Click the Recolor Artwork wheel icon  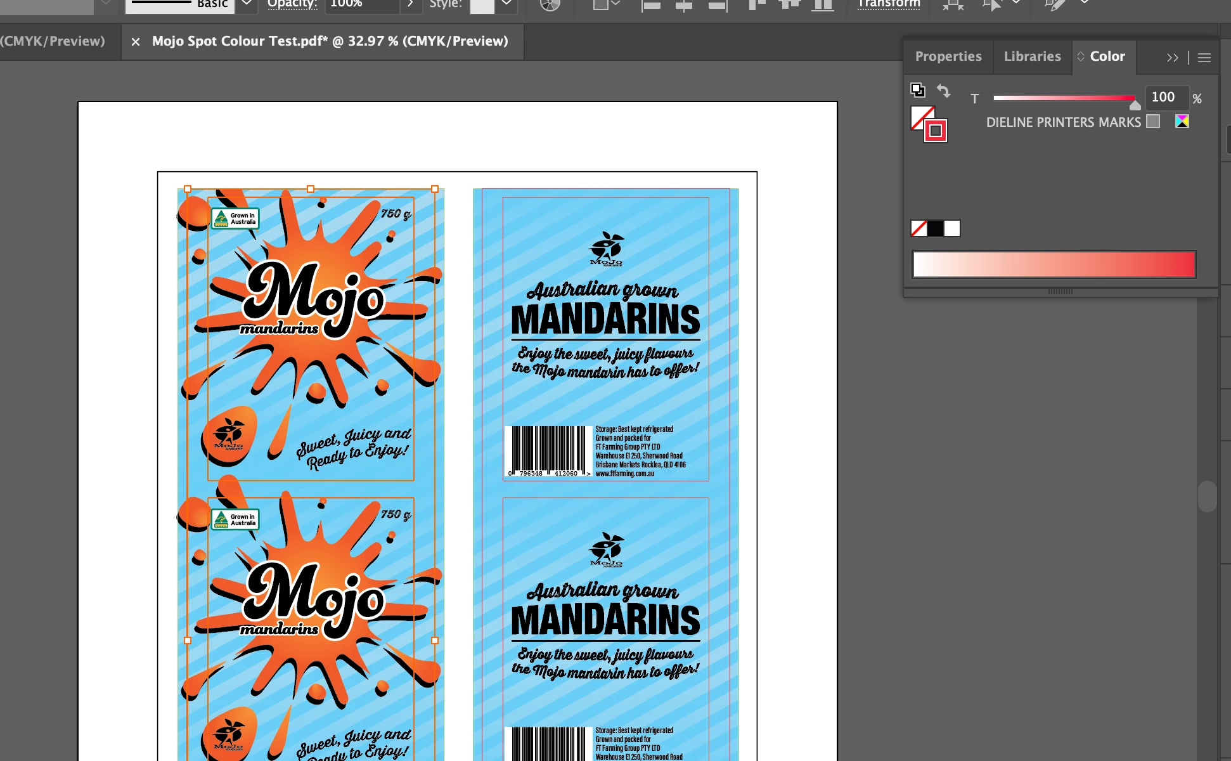[550, 5]
